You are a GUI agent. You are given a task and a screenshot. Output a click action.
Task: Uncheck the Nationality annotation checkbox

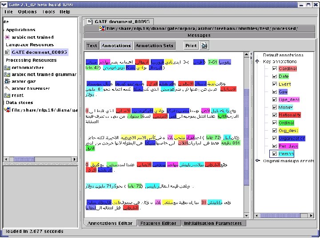(275, 115)
